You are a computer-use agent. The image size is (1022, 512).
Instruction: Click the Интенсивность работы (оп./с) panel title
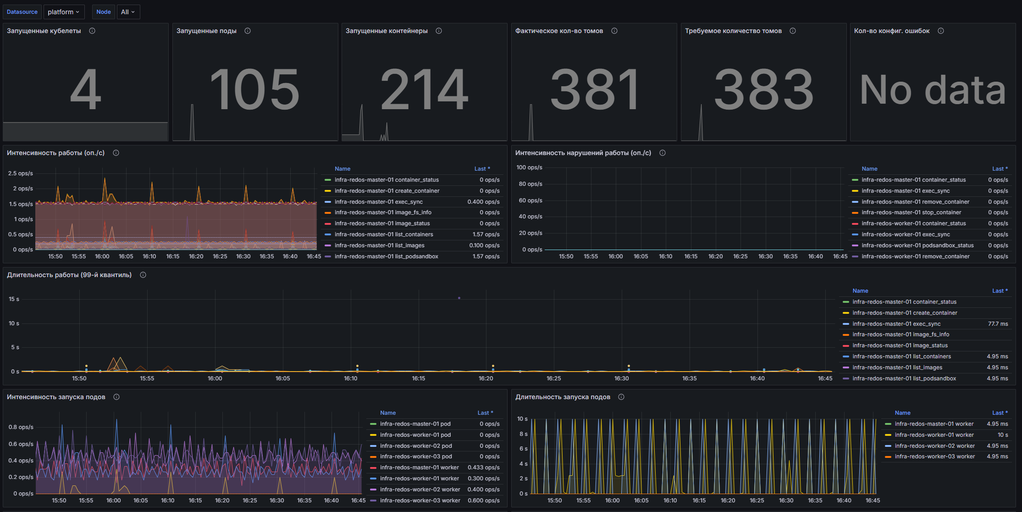pos(55,153)
